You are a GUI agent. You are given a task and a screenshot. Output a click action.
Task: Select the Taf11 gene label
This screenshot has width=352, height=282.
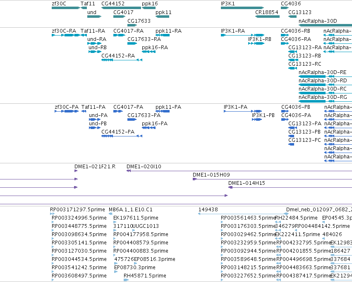(x=88, y=4)
